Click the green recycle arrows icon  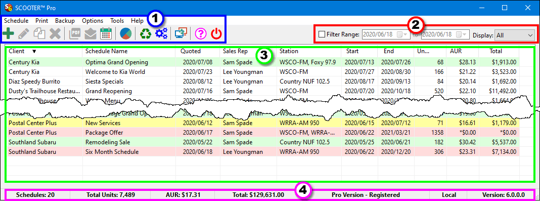146,34
